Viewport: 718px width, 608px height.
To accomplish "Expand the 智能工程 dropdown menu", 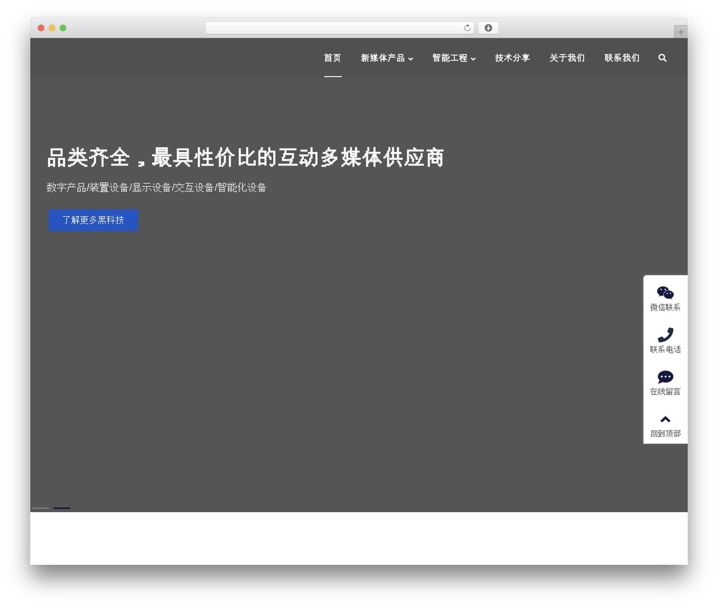I will pyautogui.click(x=454, y=58).
